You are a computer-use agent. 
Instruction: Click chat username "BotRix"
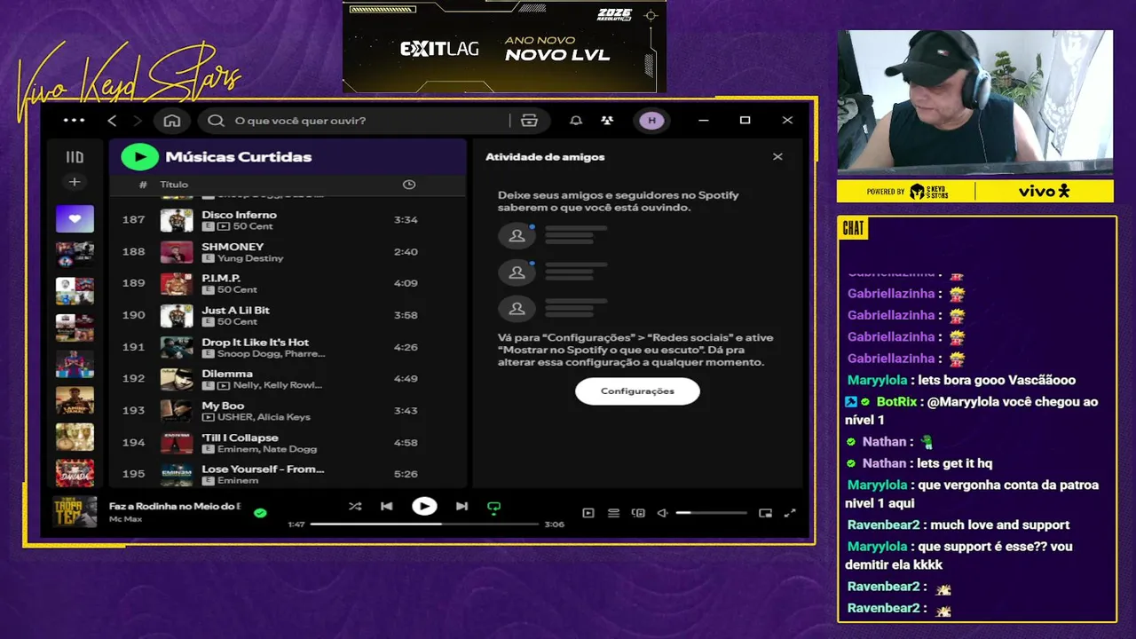[896, 402]
